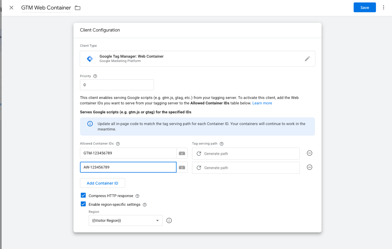Click the GTM Web Container title field
The width and height of the screenshot is (392, 249).
click(46, 8)
